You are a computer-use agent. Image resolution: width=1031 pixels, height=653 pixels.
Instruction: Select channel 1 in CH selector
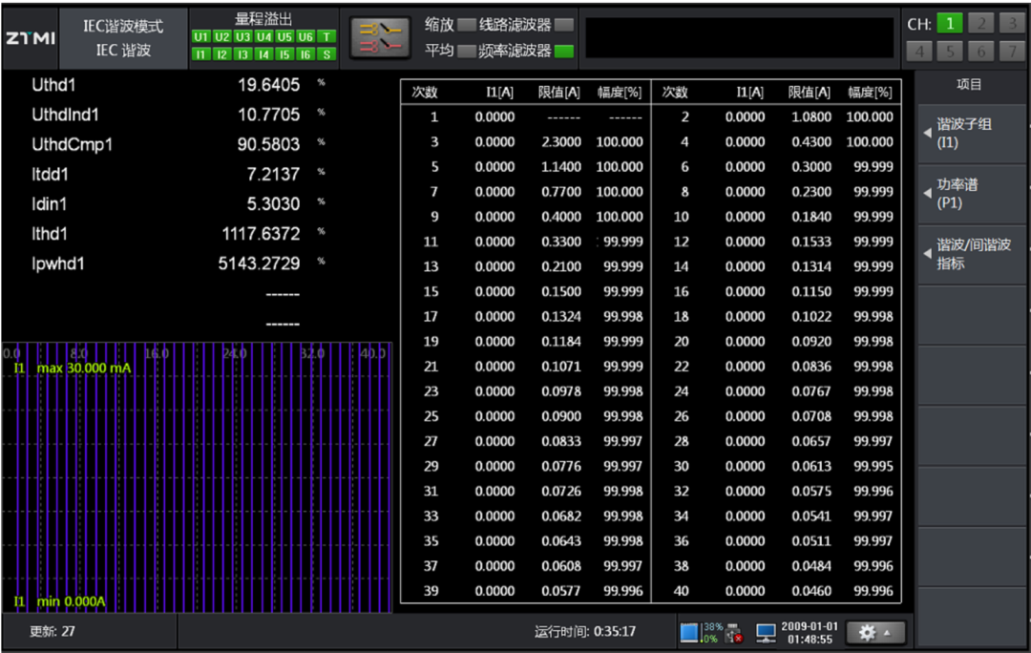[950, 24]
